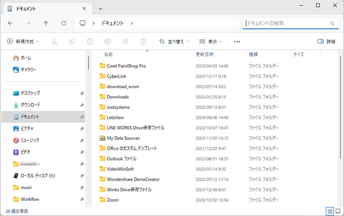Viewport: 344px width, 216px height.
Task: Click the Cut scissors icon
Action: pyautogui.click(x=54, y=41)
